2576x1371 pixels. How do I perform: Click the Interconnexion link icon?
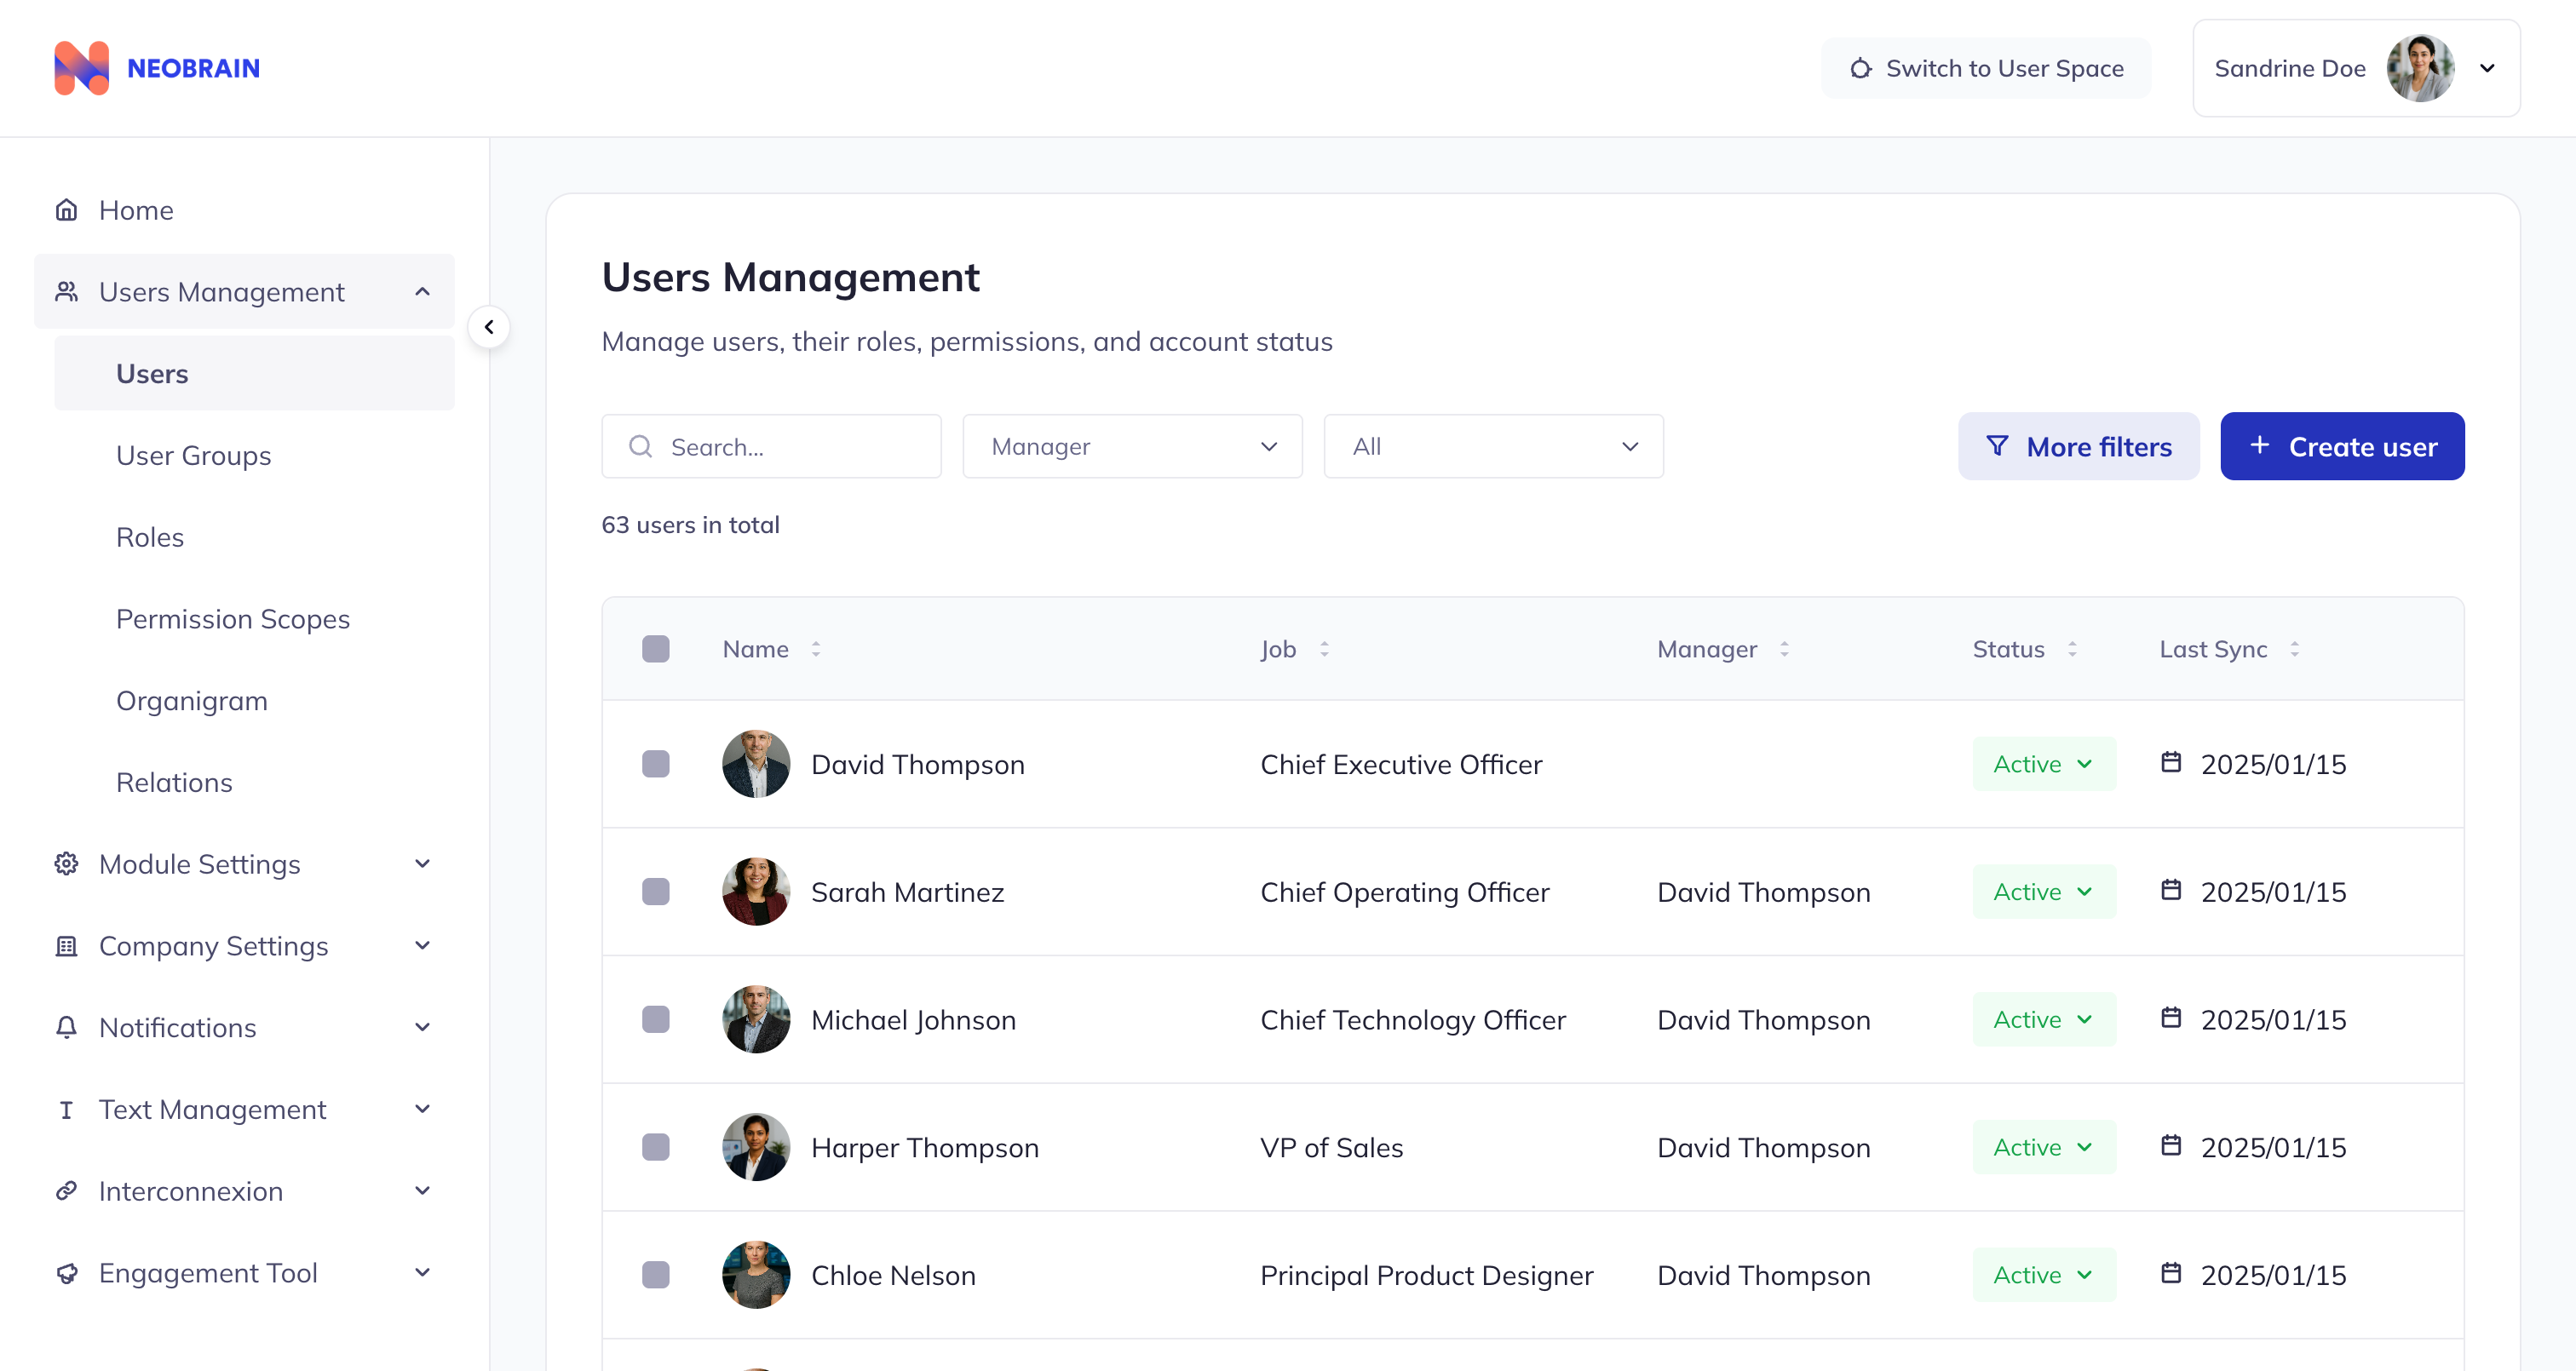pyautogui.click(x=66, y=1191)
